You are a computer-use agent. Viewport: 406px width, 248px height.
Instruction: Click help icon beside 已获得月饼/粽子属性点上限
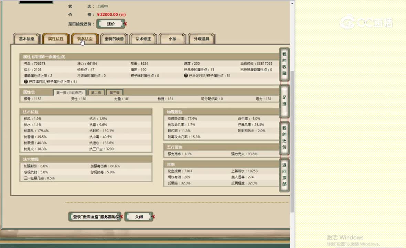(26, 82)
